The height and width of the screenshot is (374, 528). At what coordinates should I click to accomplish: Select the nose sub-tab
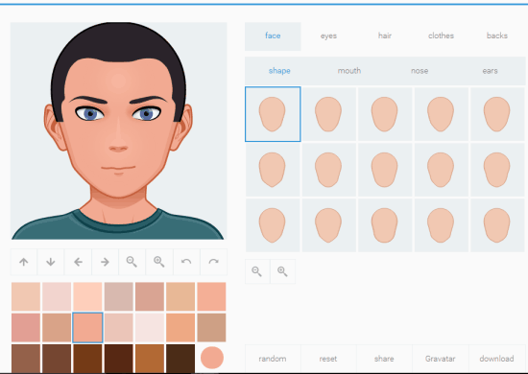[420, 71]
